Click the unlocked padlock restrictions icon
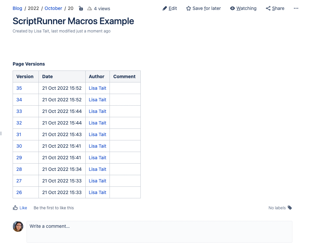The height and width of the screenshot is (250, 310). coord(81,8)
